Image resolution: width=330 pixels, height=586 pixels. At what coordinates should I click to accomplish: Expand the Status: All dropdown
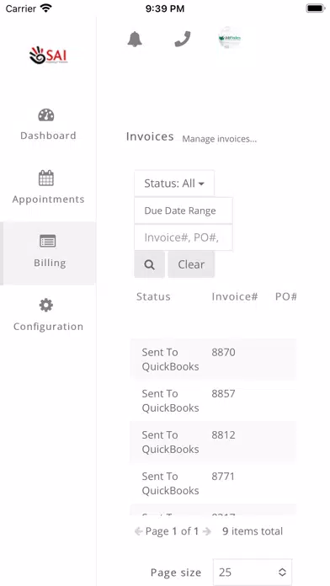174,184
